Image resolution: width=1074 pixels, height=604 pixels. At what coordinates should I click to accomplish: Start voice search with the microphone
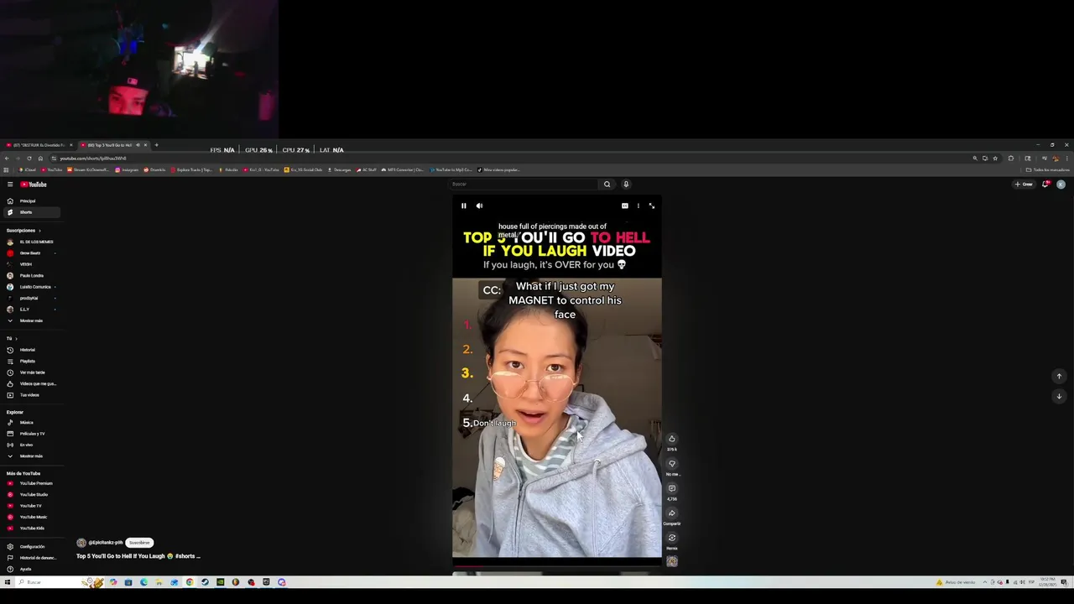pos(626,185)
